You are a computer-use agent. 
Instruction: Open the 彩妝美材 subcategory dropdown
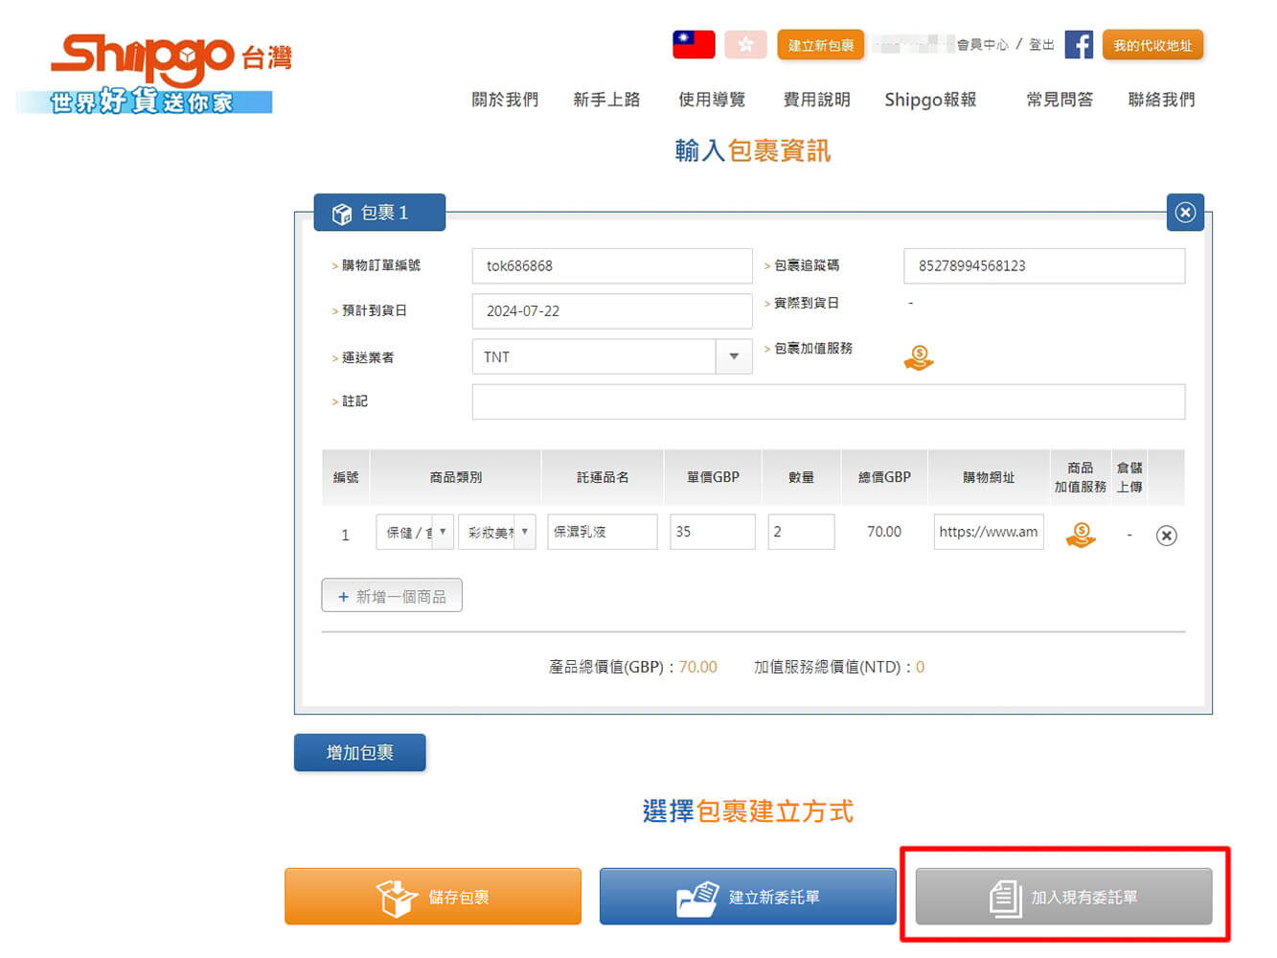click(x=497, y=532)
